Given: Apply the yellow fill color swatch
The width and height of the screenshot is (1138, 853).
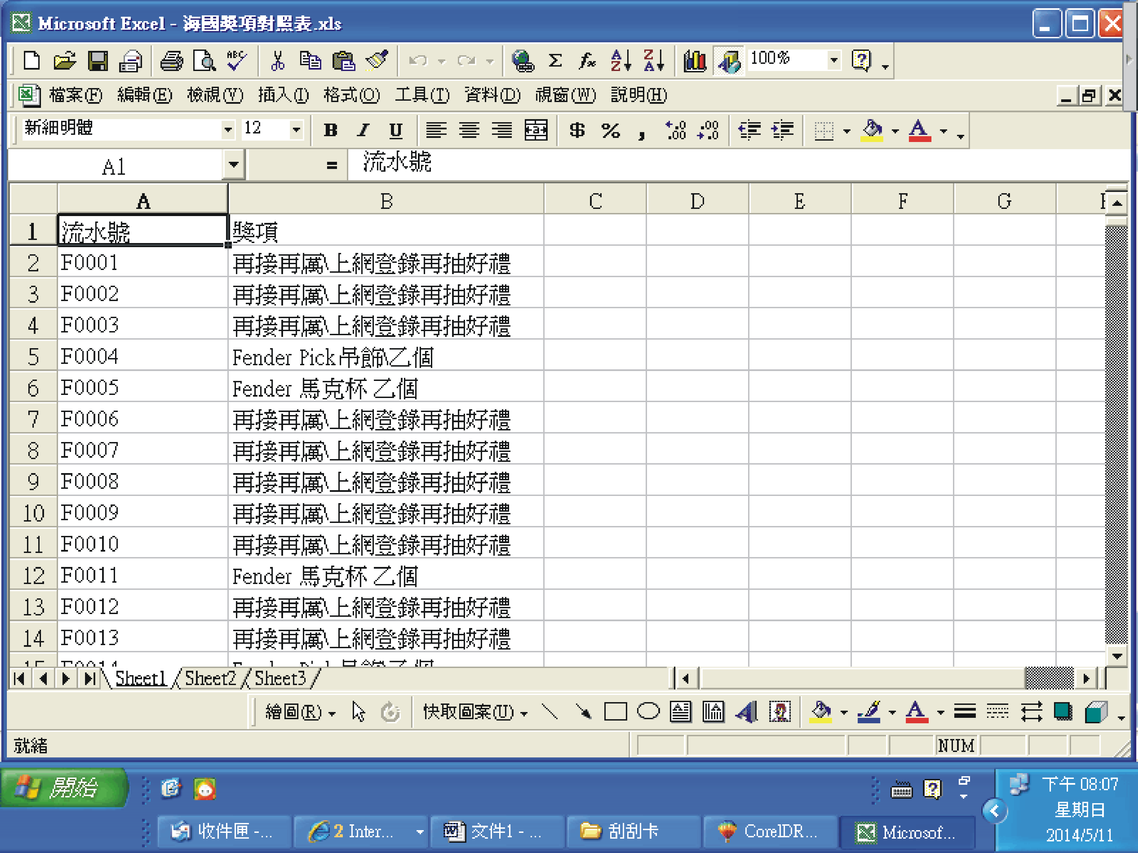Looking at the screenshot, I should pos(871,131).
